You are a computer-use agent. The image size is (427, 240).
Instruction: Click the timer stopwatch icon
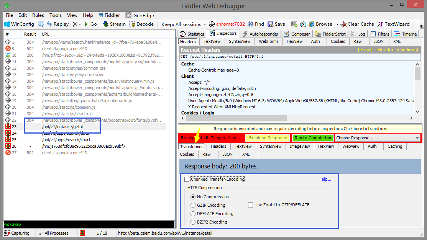click(303, 24)
